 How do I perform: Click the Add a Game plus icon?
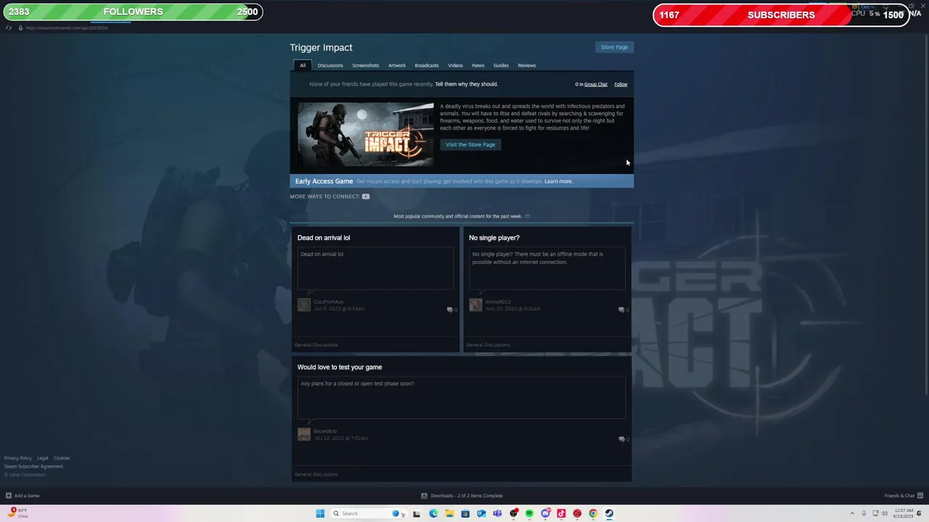pos(9,496)
